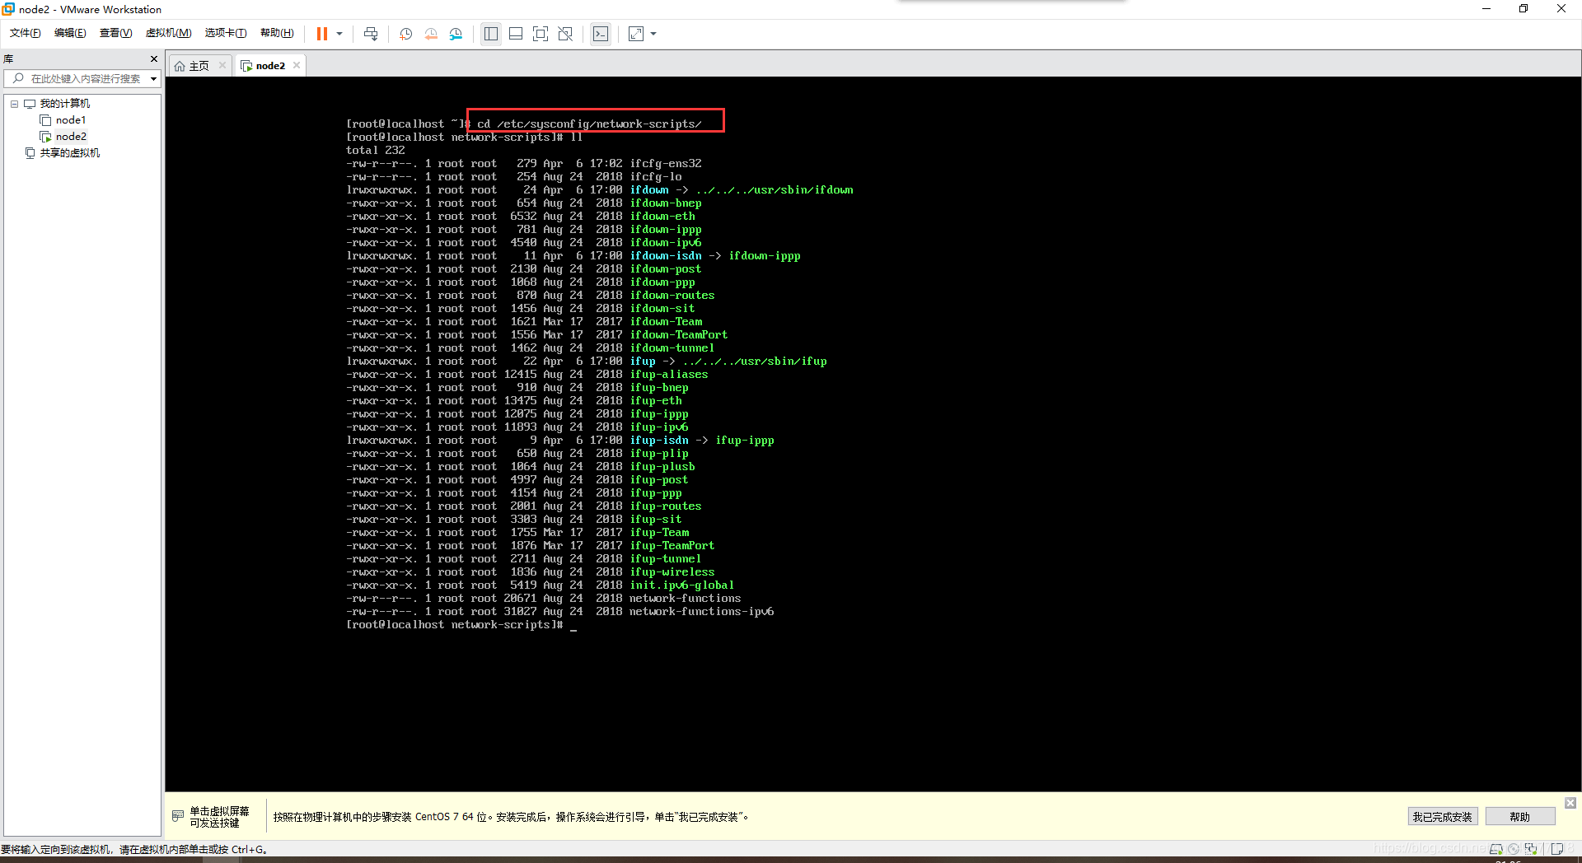Click the library search input field

tap(81, 79)
